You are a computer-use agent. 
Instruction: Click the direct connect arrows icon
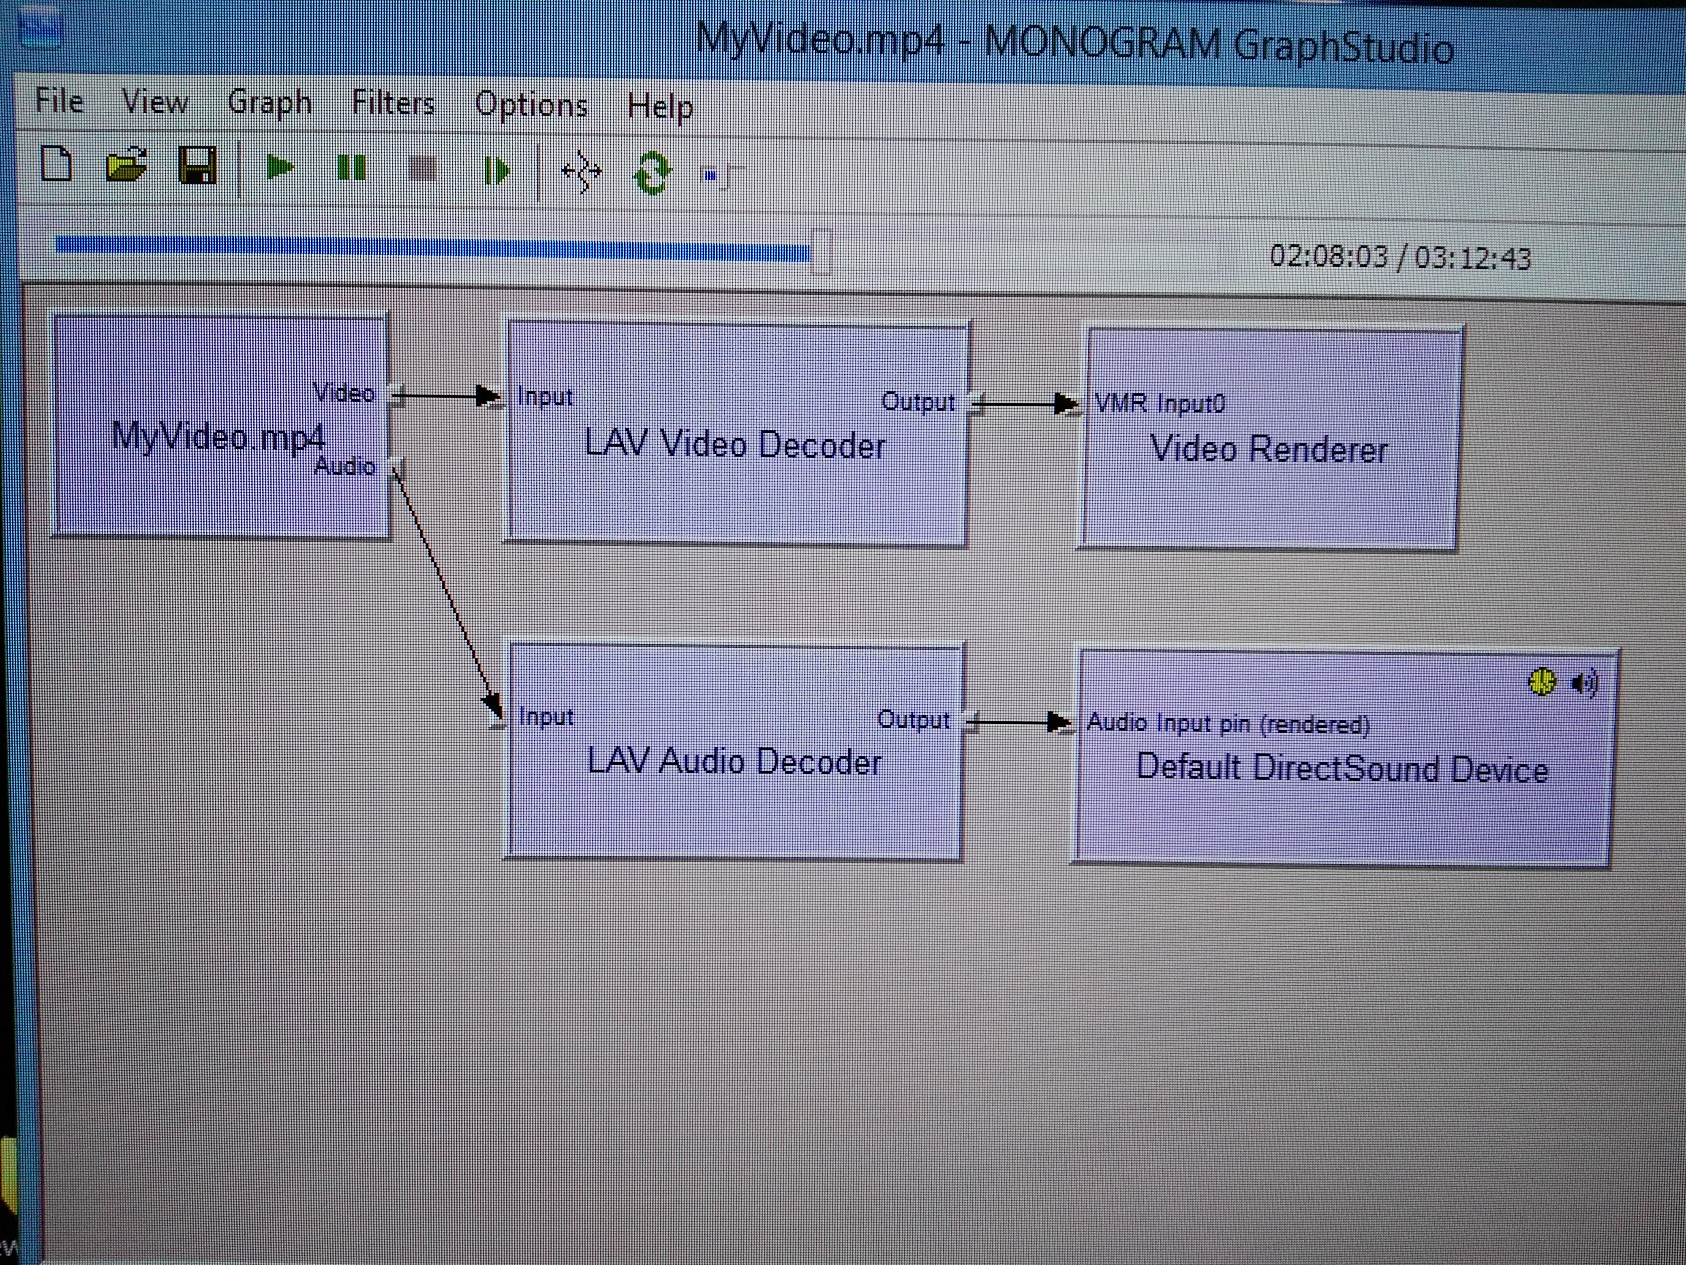[582, 172]
